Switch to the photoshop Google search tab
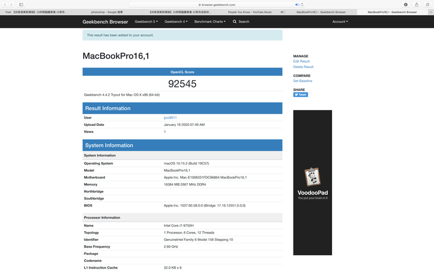Screen dimensions: 434x271 107,12
